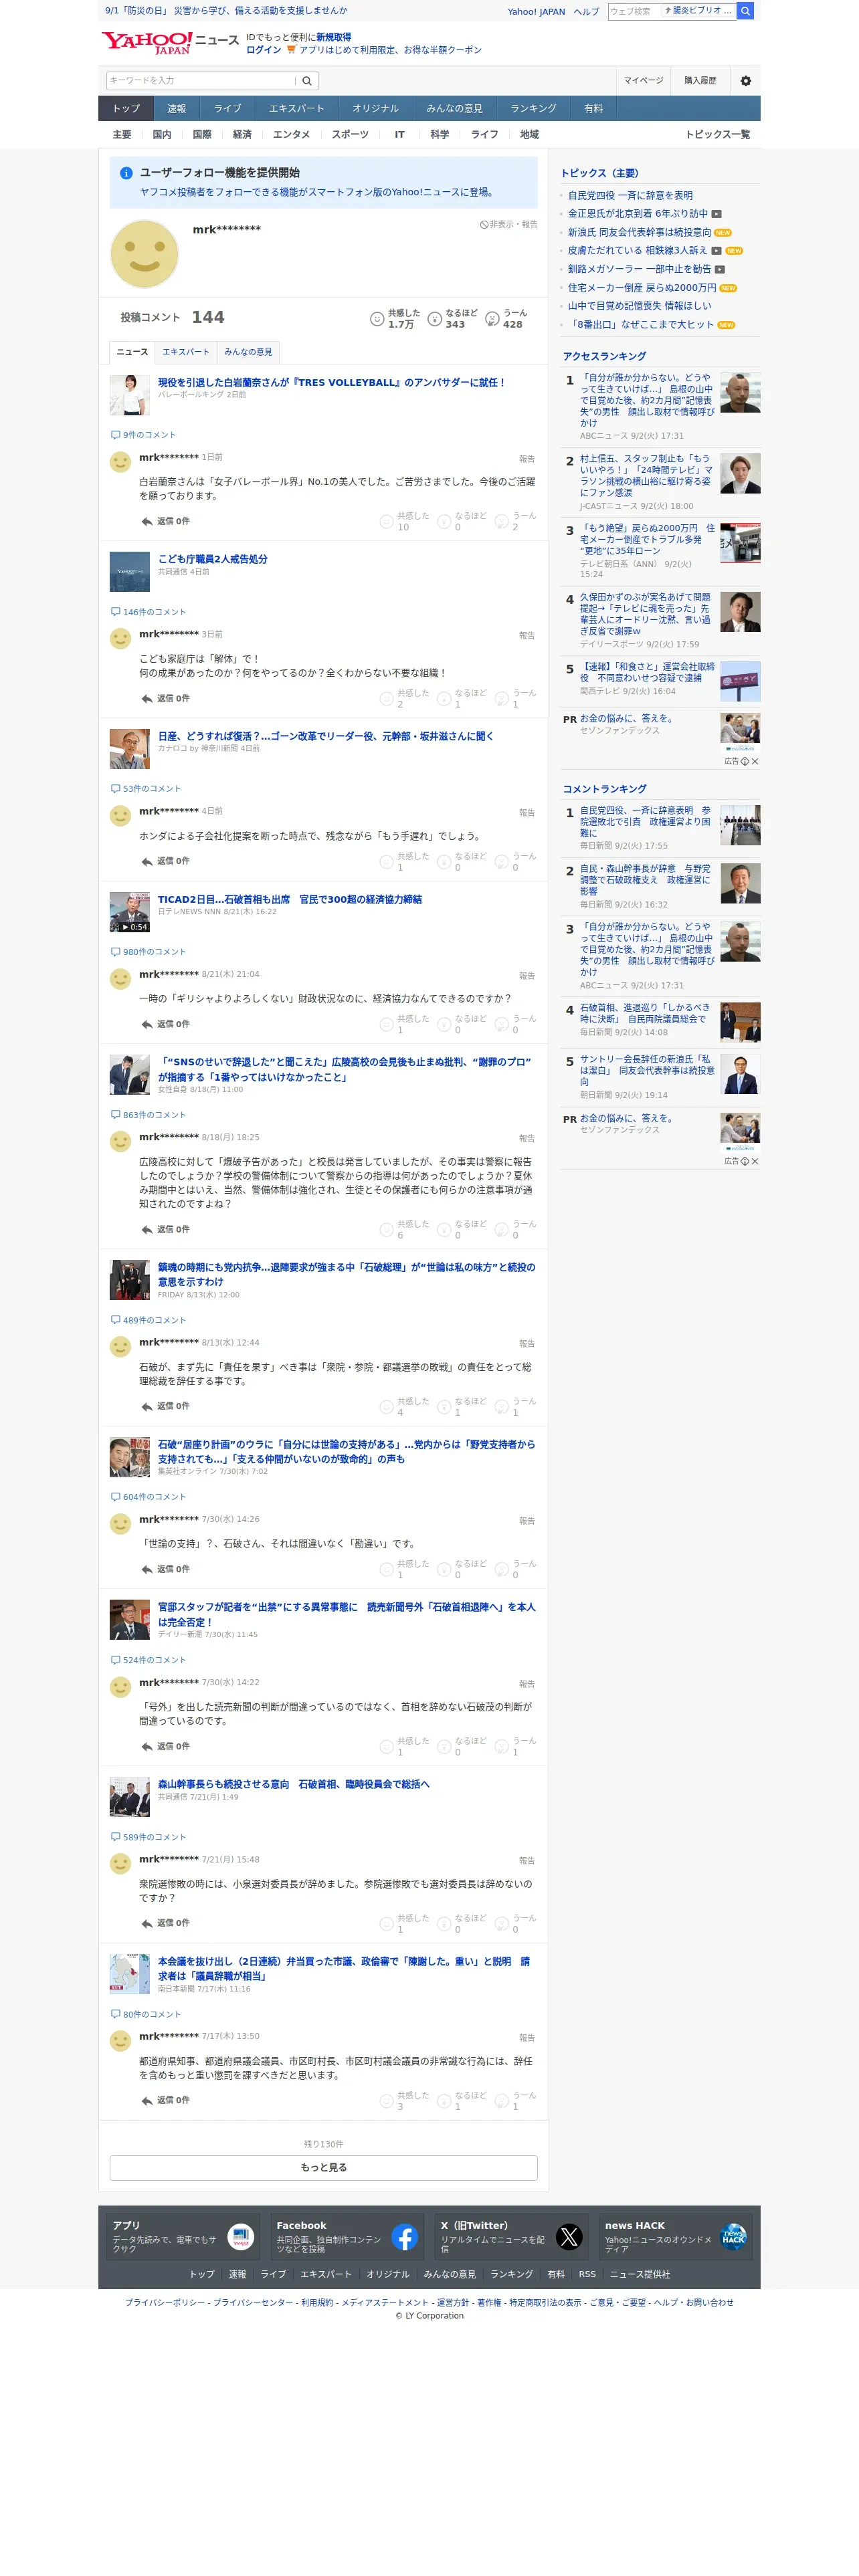Click the blue web search magnifier button
The image size is (859, 2576).
pyautogui.click(x=745, y=11)
